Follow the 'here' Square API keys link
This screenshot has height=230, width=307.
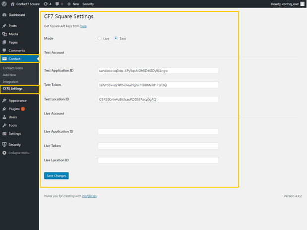point(83,26)
